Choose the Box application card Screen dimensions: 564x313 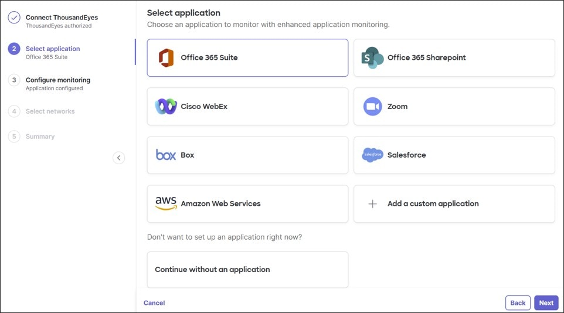247,155
